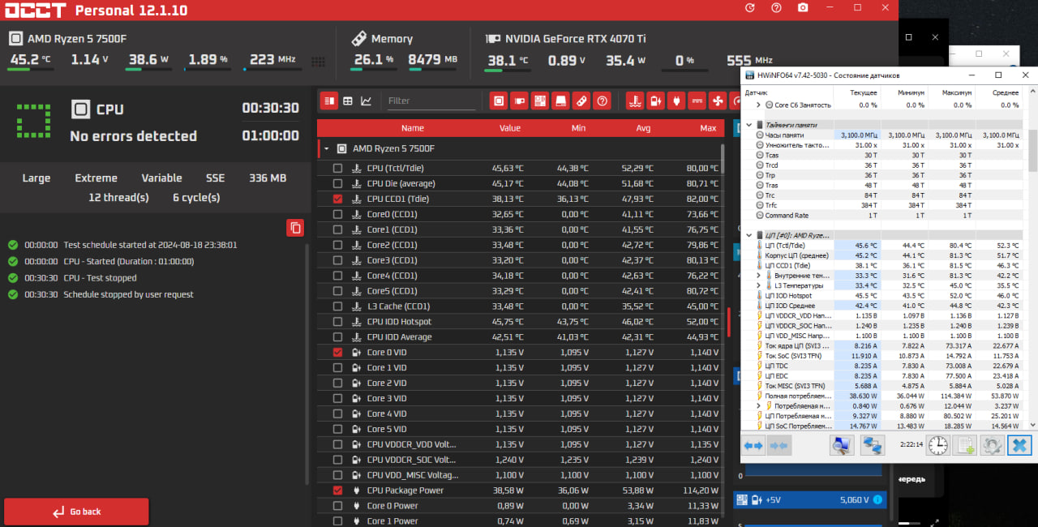Check the CPU IOD Hotspot checkbox
Image resolution: width=1038 pixels, height=527 pixels.
click(337, 322)
